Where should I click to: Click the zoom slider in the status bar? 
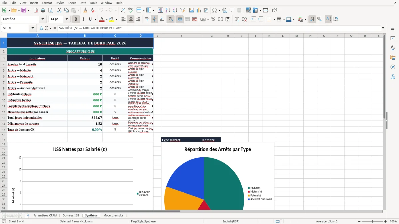[372, 221]
